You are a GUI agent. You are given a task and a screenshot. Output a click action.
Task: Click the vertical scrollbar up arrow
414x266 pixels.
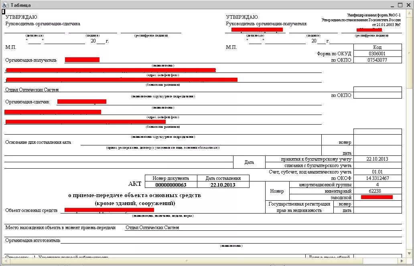pyautogui.click(x=410, y=13)
